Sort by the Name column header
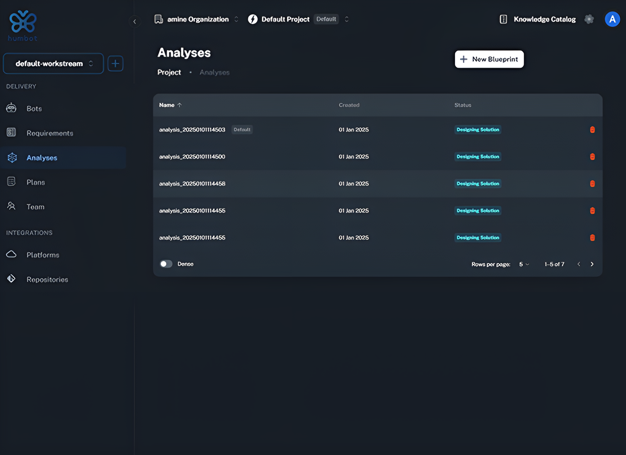 pyautogui.click(x=167, y=105)
